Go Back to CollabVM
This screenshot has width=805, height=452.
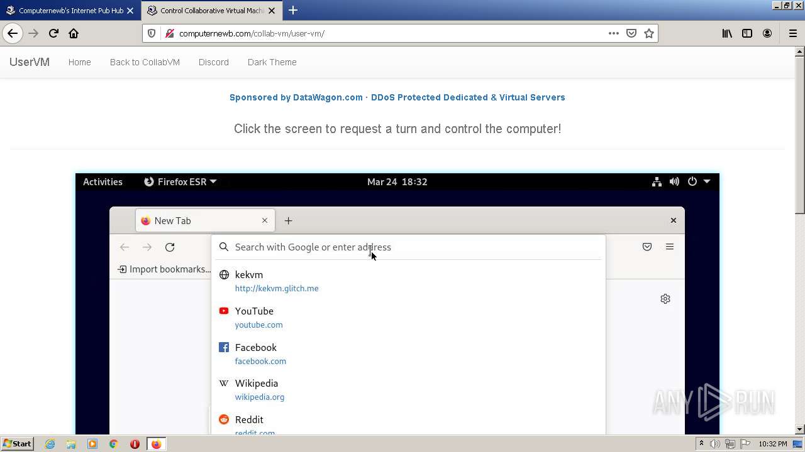click(145, 62)
